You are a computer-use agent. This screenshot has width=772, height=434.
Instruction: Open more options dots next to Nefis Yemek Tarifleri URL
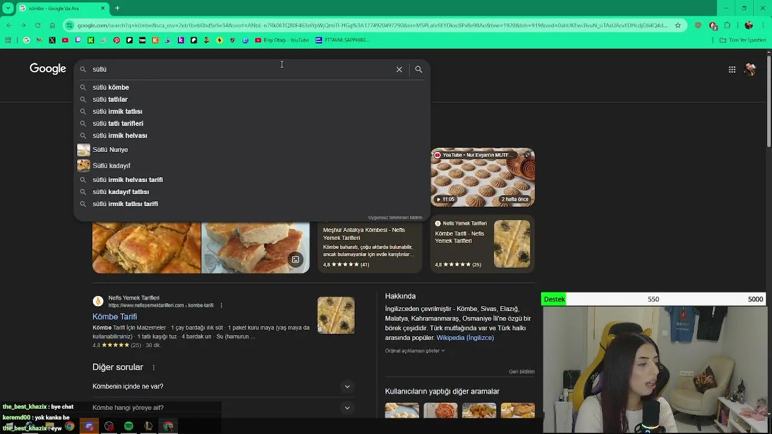tap(221, 306)
